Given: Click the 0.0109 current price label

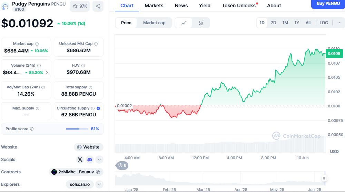Looking at the screenshot, I should 334,54.
